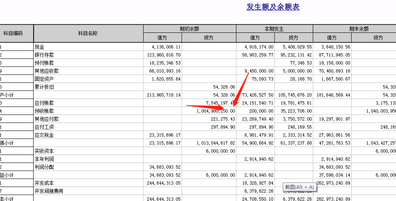
Task: Click the 截图(Alt + A) tooltip button
Action: pos(300,187)
